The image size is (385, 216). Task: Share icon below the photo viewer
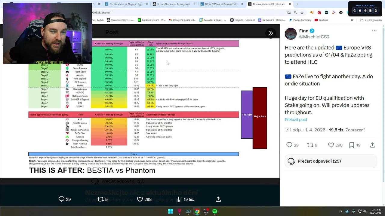coord(218,199)
